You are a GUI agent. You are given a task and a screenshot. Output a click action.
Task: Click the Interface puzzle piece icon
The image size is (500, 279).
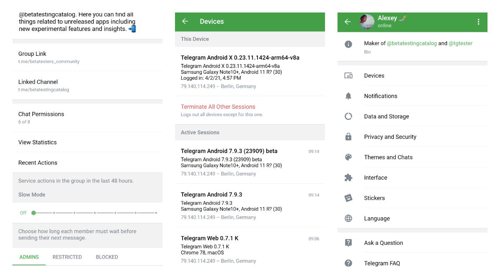pos(348,178)
